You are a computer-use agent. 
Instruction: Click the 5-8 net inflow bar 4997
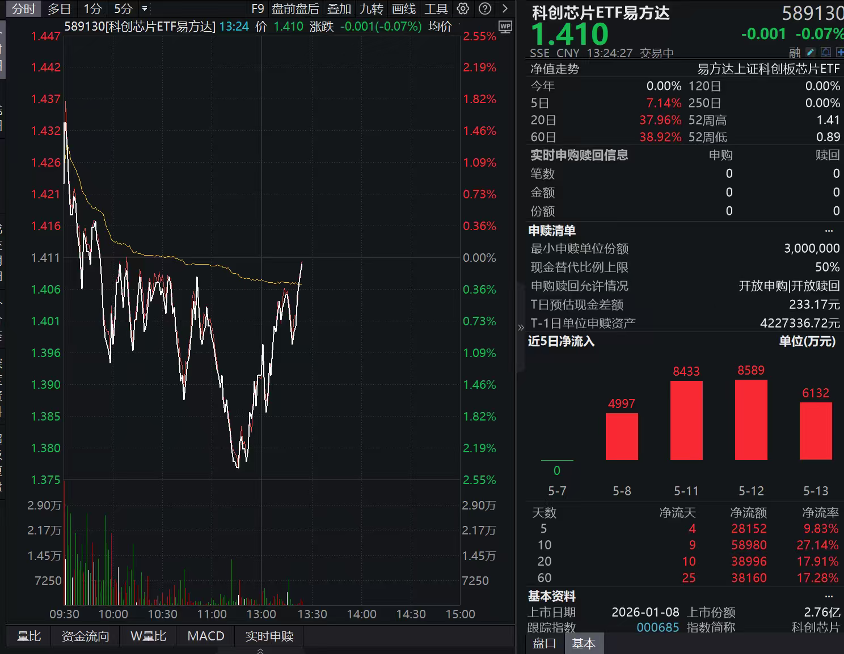[622, 436]
